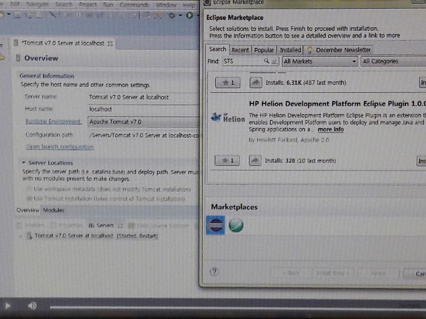Viewport: 426px width, 319px height.
Task: Open the Project menu
Action: click(88, 5)
